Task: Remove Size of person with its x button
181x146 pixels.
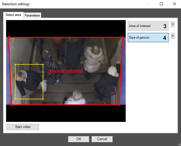Action: 173,36
